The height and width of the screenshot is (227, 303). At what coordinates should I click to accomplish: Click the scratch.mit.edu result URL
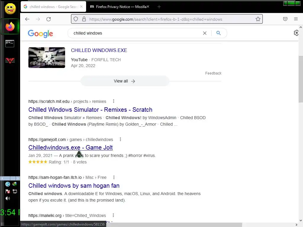67,101
